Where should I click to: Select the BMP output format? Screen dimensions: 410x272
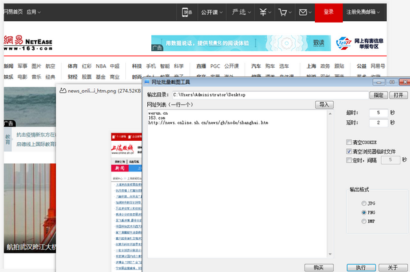point(363,221)
